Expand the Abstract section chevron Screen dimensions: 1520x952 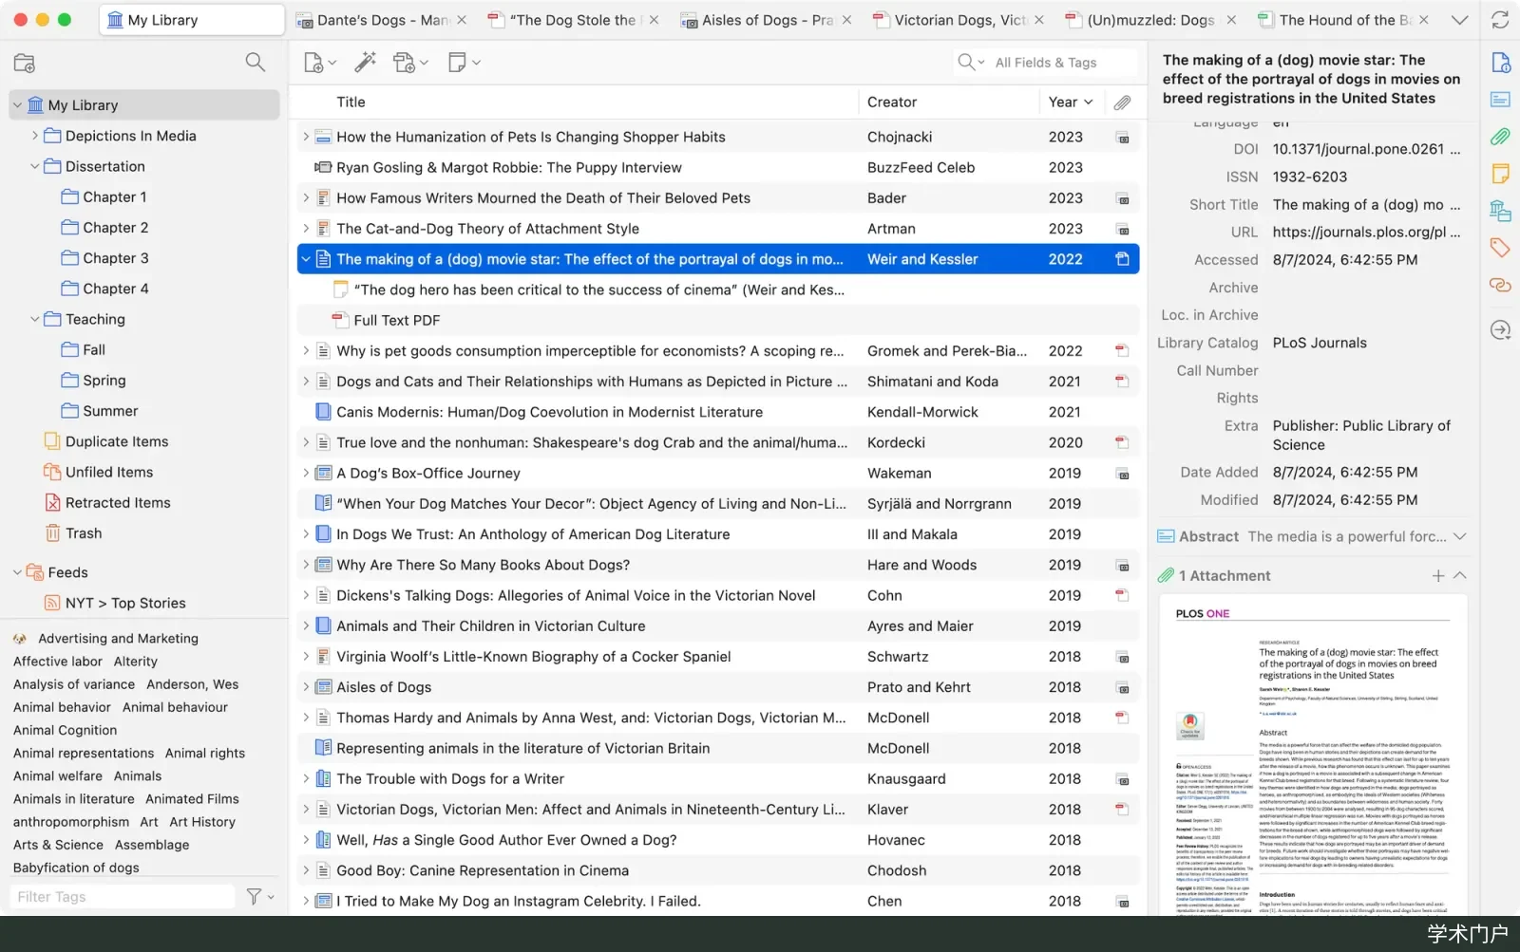pos(1460,536)
